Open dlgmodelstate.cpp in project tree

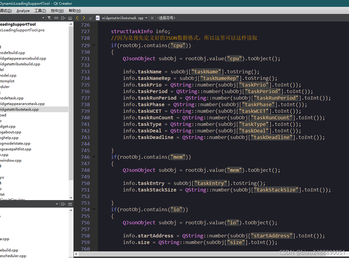[15, 143]
